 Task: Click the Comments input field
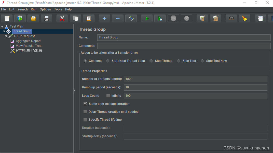point(184,46)
